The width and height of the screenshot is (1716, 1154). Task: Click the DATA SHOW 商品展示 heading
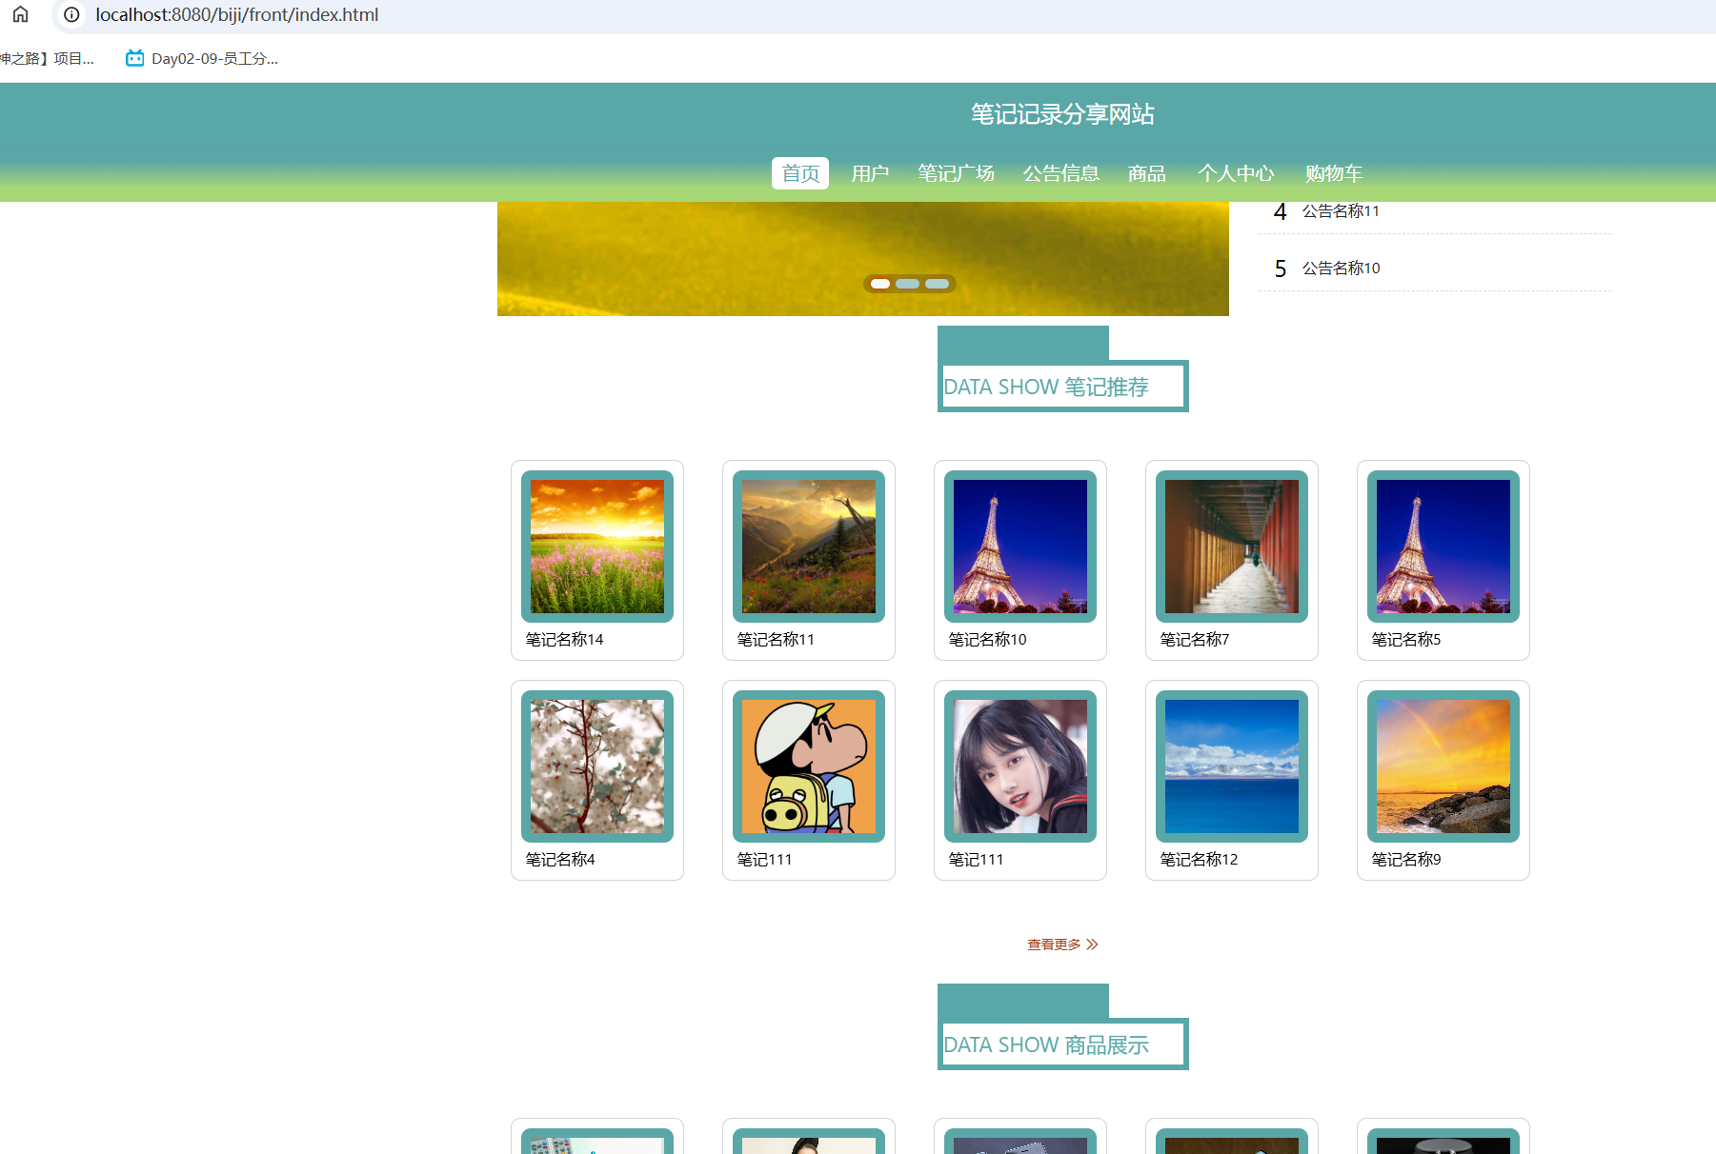(1046, 1045)
